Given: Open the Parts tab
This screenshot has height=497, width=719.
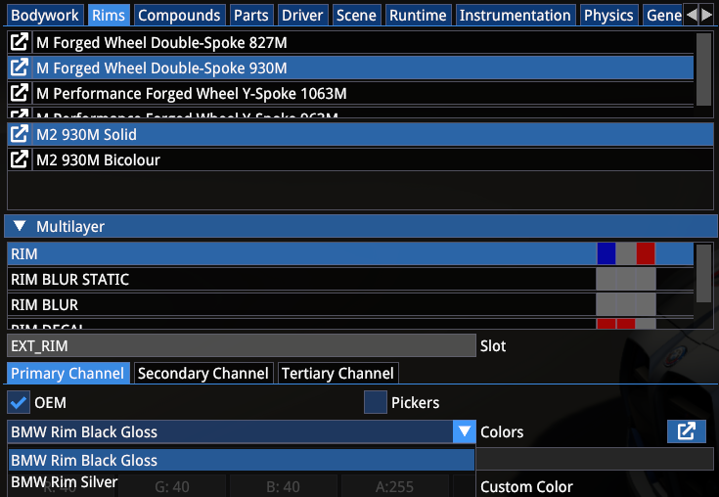Looking at the screenshot, I should pyautogui.click(x=251, y=15).
